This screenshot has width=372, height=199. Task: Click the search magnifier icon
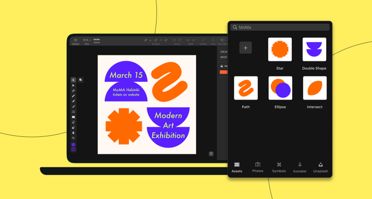tap(235, 27)
